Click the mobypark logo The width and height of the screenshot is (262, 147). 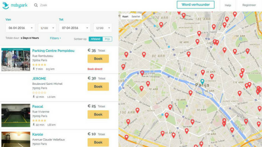(x=15, y=5)
